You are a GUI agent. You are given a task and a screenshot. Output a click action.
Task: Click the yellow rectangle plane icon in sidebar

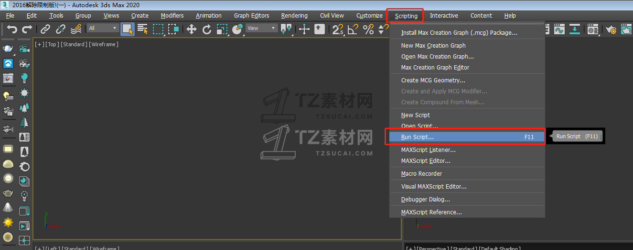8,149
